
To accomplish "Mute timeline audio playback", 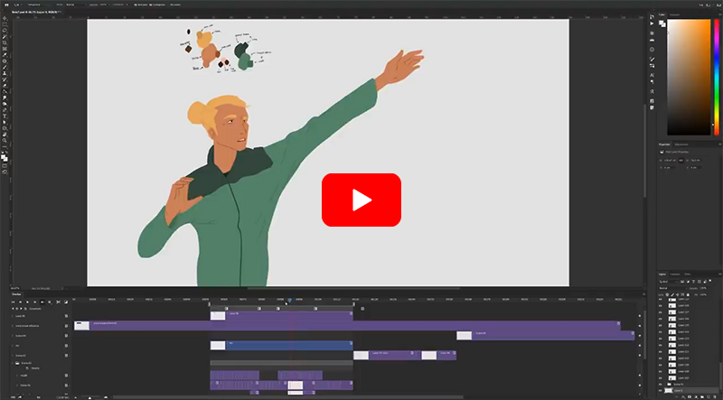I will (x=42, y=302).
